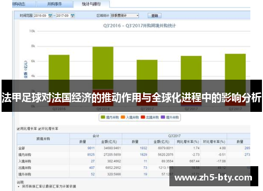Image resolution: width=263 pixels, height=191 pixels.
Task: Toggle green 境内并购 legend swatch
Action: [103, 117]
